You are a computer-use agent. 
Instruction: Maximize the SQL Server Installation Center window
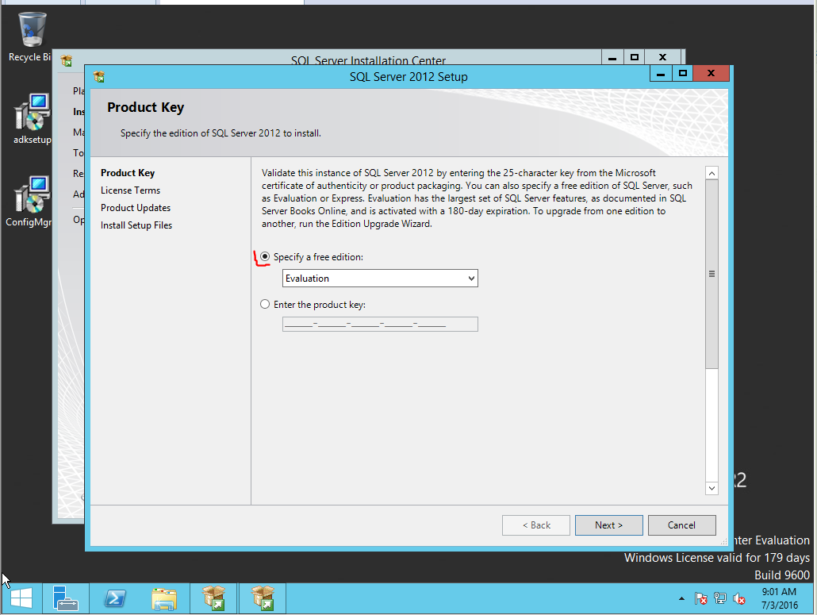pos(634,57)
